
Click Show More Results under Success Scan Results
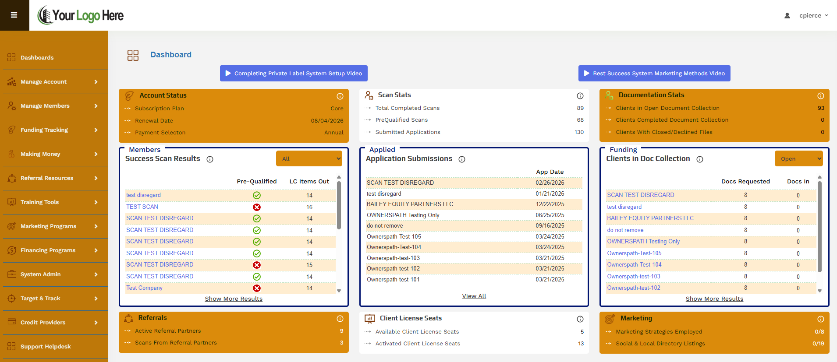click(234, 299)
